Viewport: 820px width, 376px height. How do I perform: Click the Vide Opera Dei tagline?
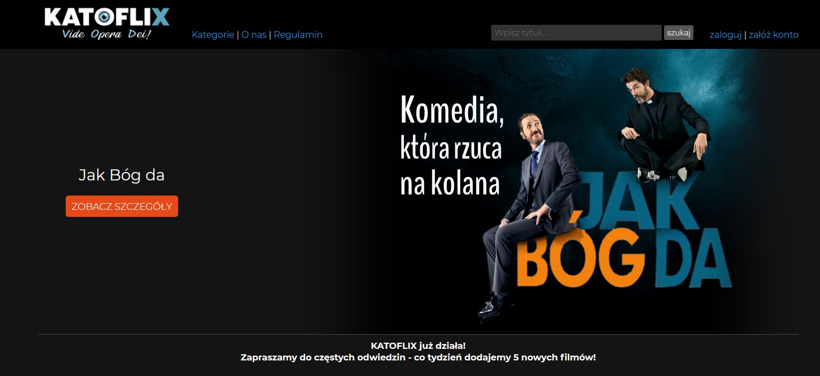click(x=107, y=34)
